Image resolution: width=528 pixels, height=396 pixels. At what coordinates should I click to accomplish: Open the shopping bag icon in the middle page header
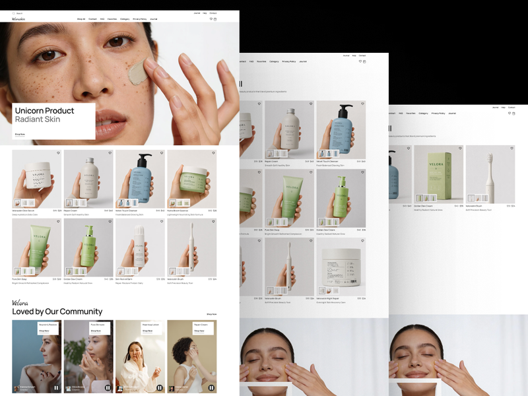pyautogui.click(x=364, y=61)
